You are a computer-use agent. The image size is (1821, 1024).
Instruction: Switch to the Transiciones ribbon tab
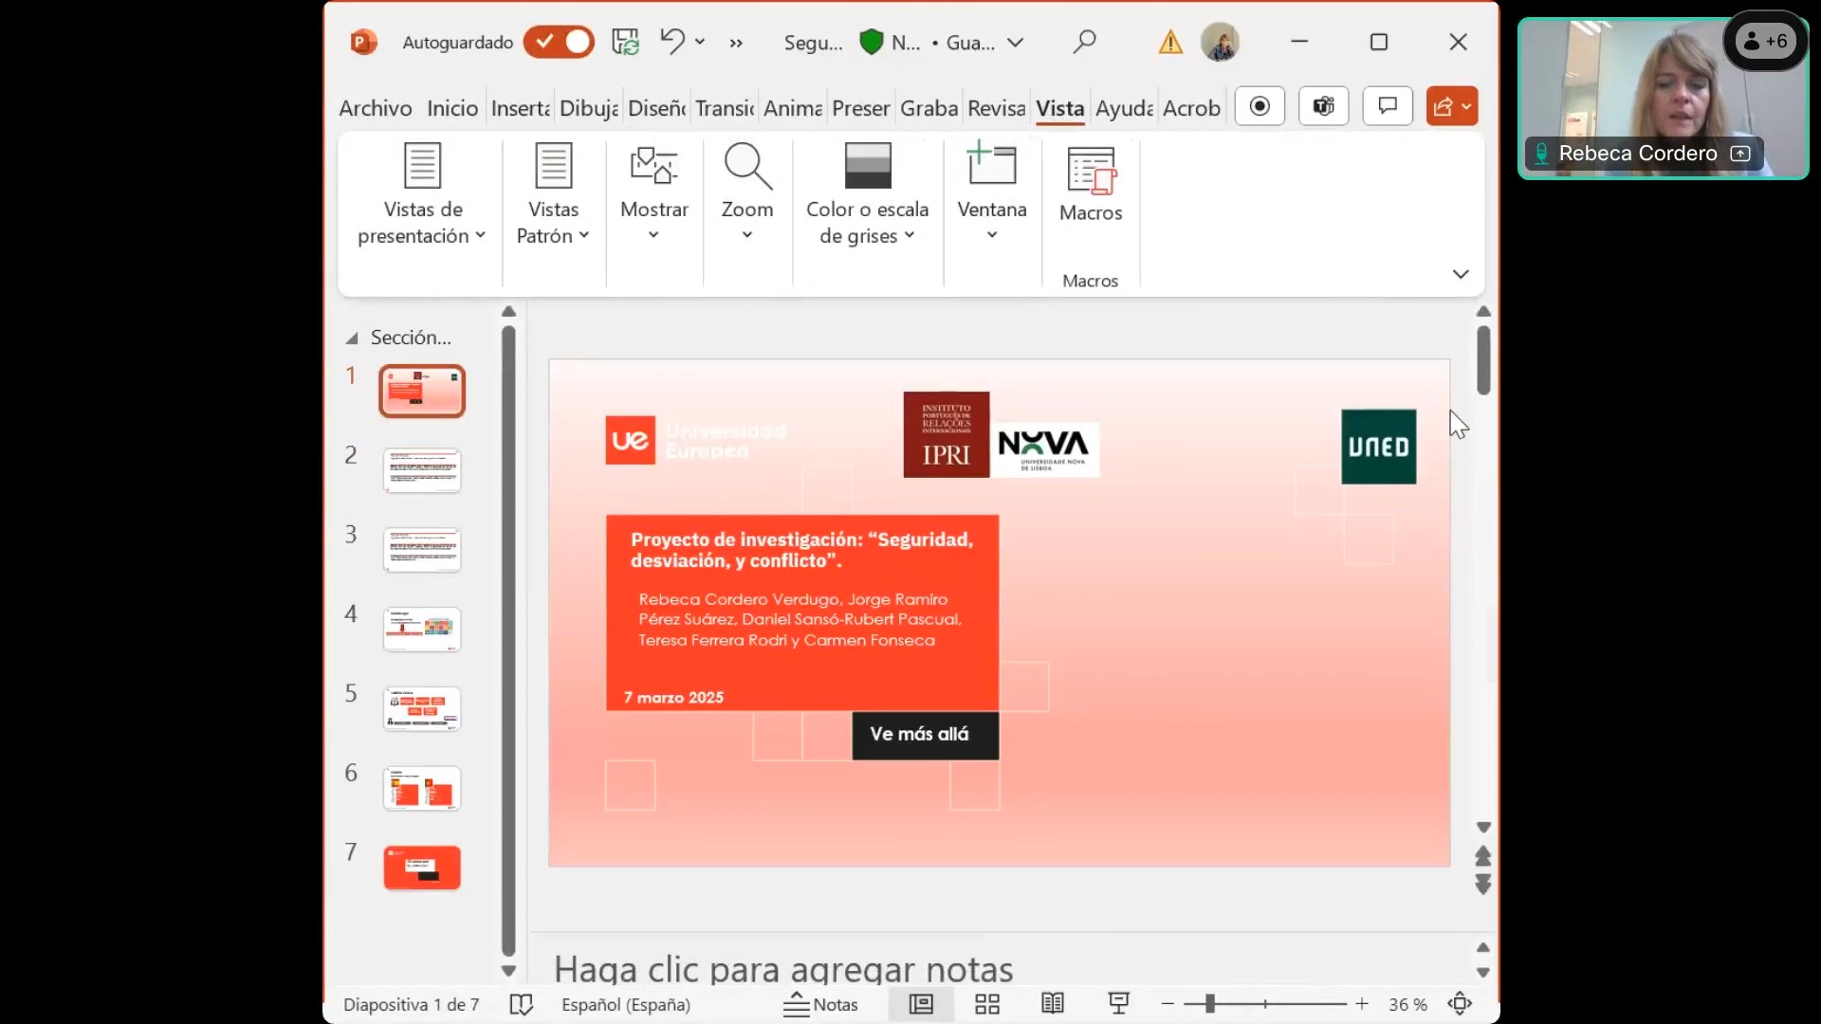725,108
